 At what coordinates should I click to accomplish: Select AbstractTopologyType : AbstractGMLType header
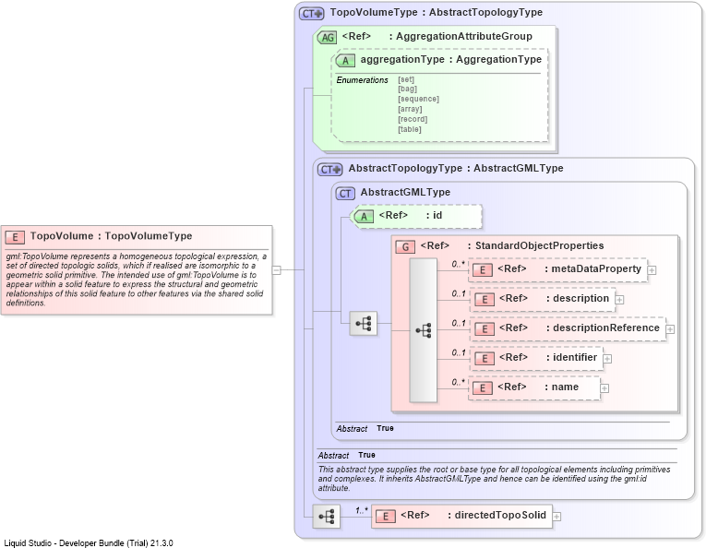(456, 168)
